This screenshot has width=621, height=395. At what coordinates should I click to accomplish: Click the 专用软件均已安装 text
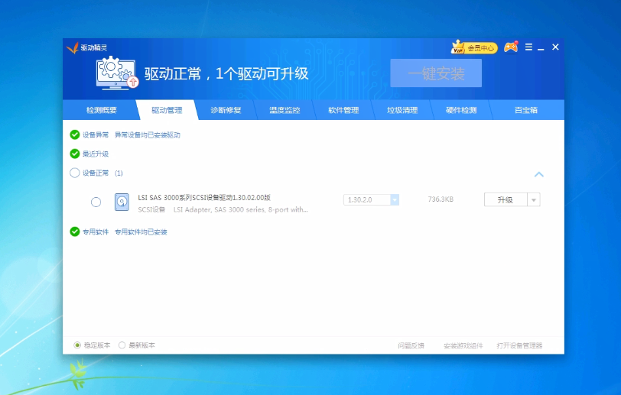[141, 231]
